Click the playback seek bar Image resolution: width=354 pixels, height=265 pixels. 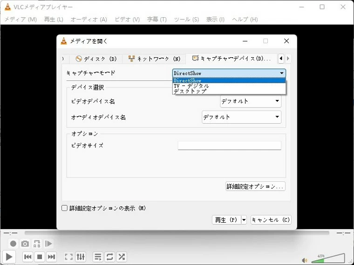177,233
